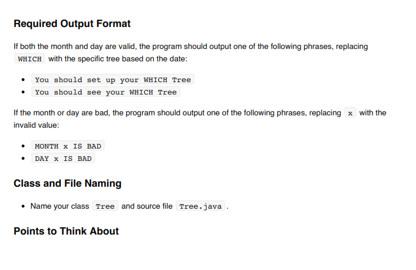This screenshot has height=270, width=416.
Task: Click the bullet before "MONTH x IS BAD"
Action: point(23,146)
